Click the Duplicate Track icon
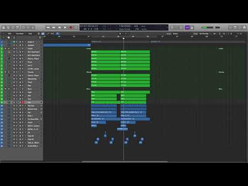This screenshot has height=186, width=248. [9, 37]
